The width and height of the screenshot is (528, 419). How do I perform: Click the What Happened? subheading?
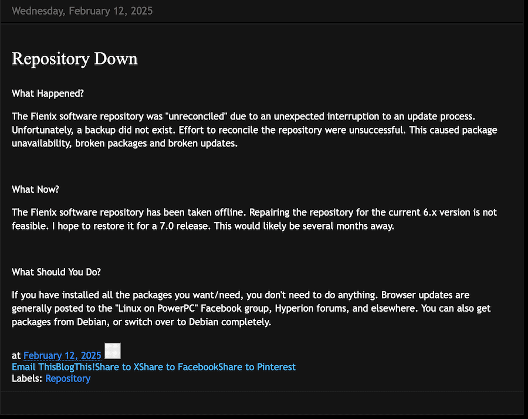[x=48, y=93]
